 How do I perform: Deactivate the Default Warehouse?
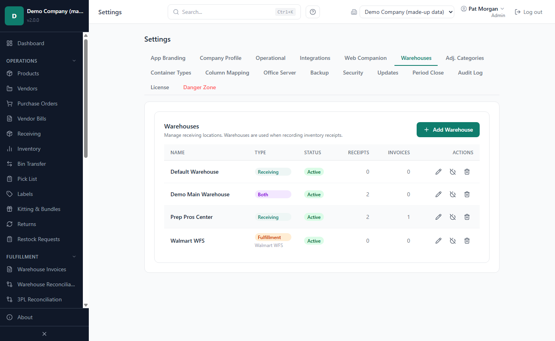pyautogui.click(x=453, y=172)
